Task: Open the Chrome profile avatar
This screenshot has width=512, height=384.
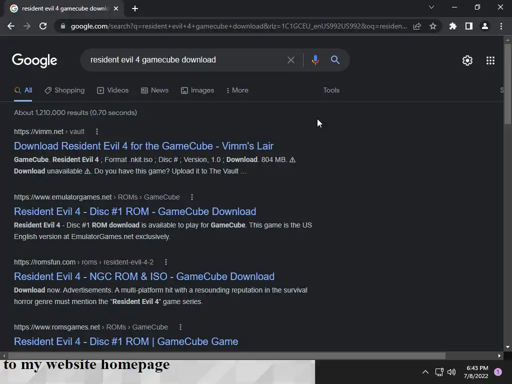Action: click(485, 26)
